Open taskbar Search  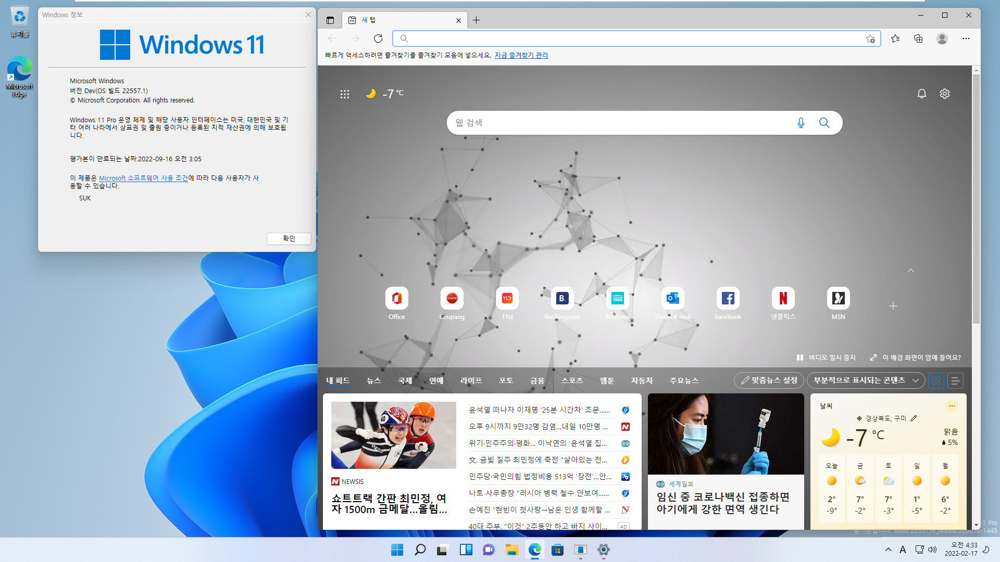pos(420,550)
